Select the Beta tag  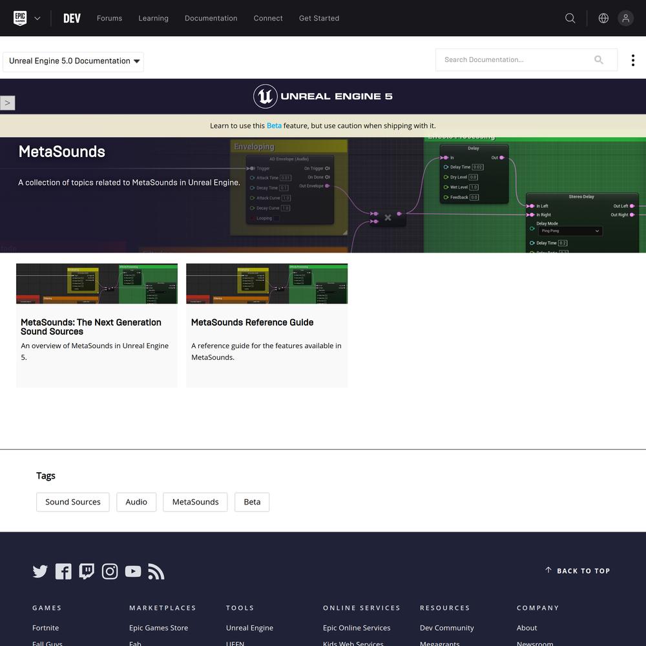pos(252,502)
